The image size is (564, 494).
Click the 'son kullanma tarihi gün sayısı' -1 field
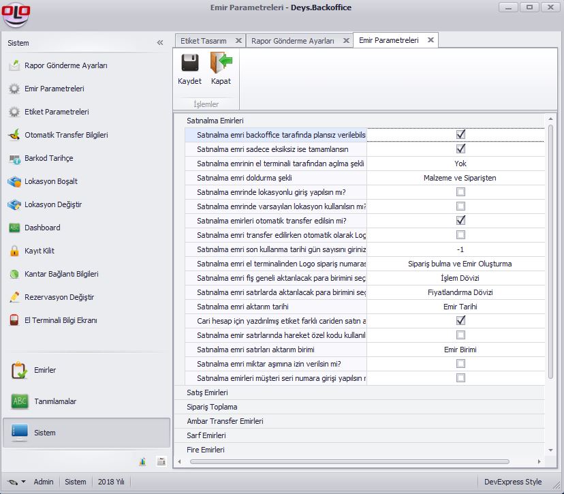click(x=456, y=249)
